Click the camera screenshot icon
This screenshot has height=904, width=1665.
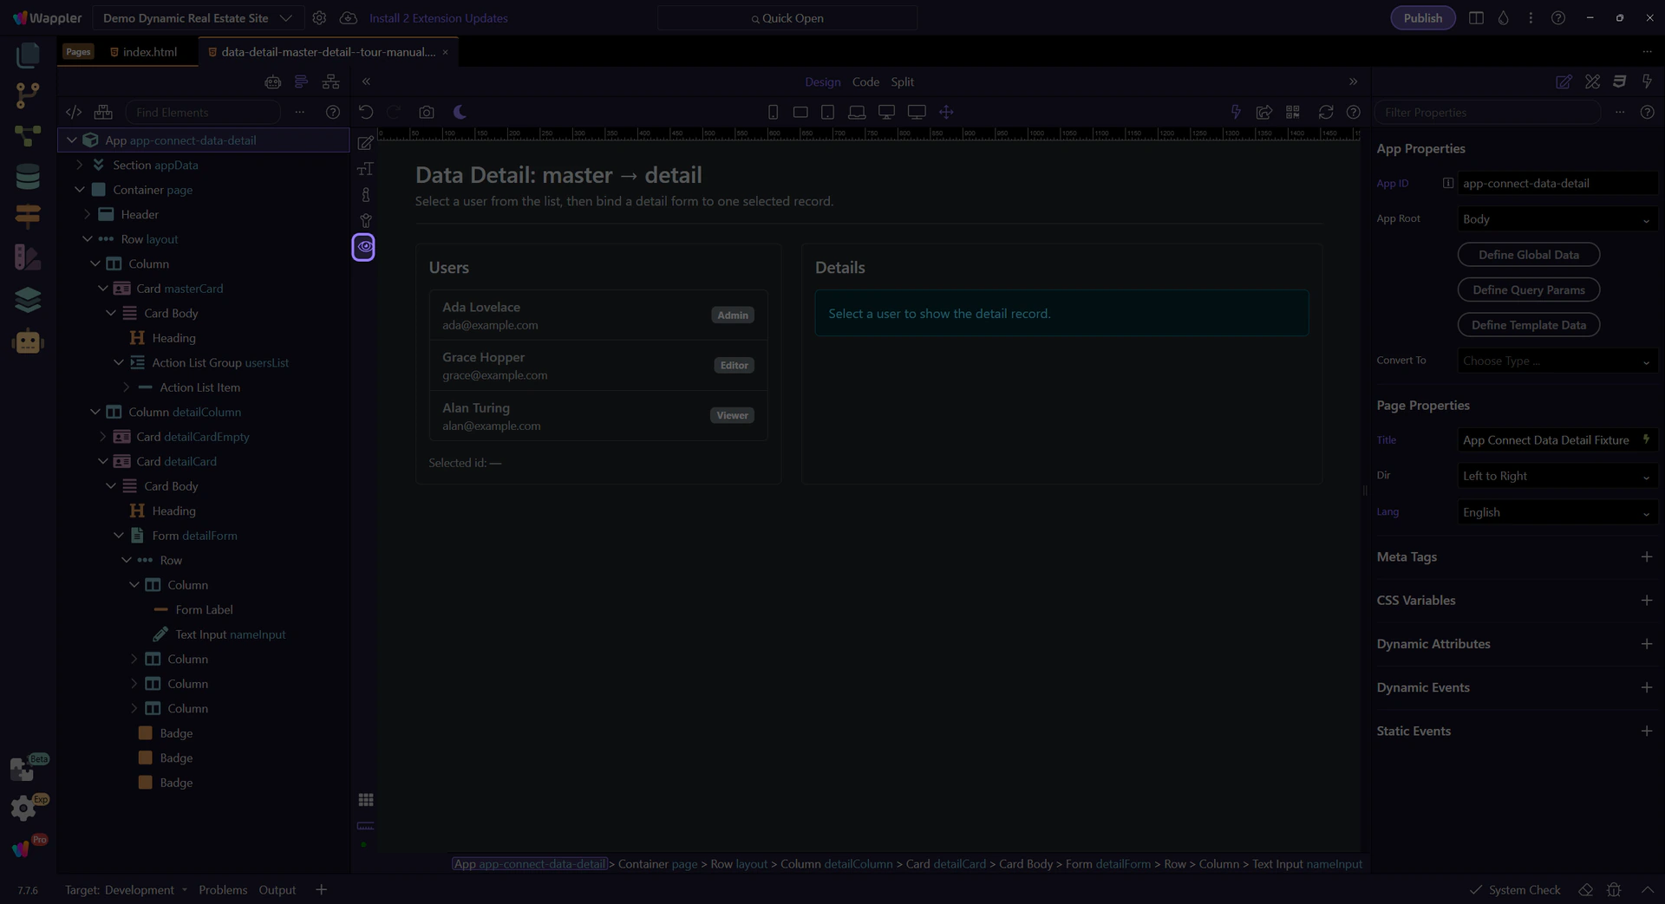(x=426, y=113)
